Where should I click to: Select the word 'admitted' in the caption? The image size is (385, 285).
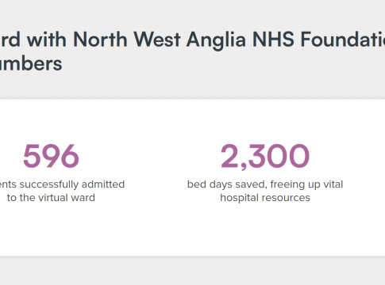coord(103,184)
